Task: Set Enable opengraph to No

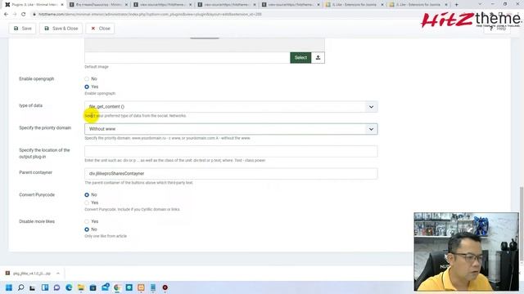Action: [x=87, y=78]
